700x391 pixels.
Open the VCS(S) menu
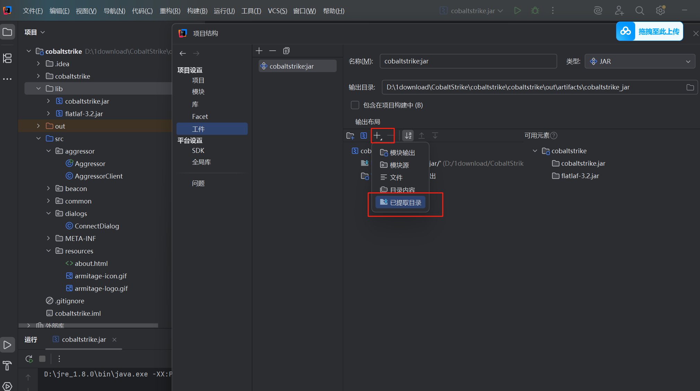[277, 11]
